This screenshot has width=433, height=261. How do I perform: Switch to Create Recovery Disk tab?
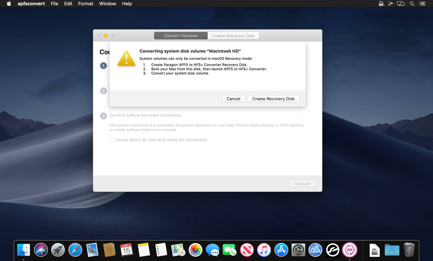point(233,36)
